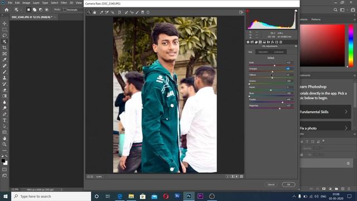Click the Oranges value input field
Viewport: 357px width, 201px height.
click(x=290, y=69)
